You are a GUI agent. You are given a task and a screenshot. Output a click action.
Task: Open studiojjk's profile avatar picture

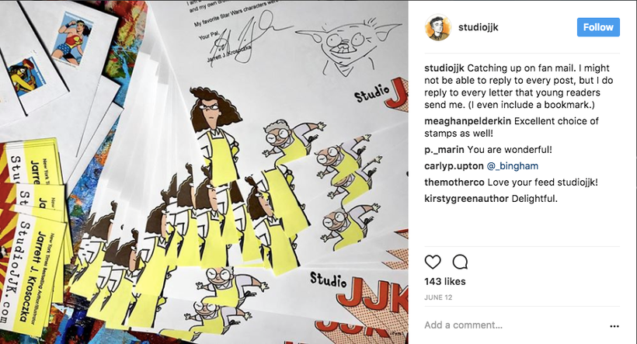click(438, 27)
